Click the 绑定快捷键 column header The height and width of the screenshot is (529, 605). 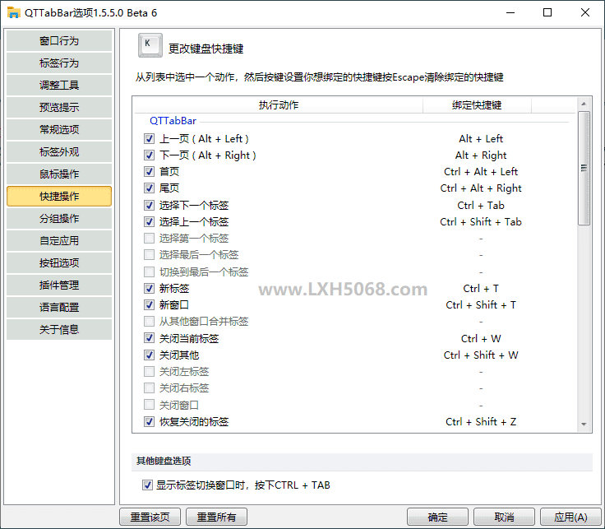pos(477,105)
